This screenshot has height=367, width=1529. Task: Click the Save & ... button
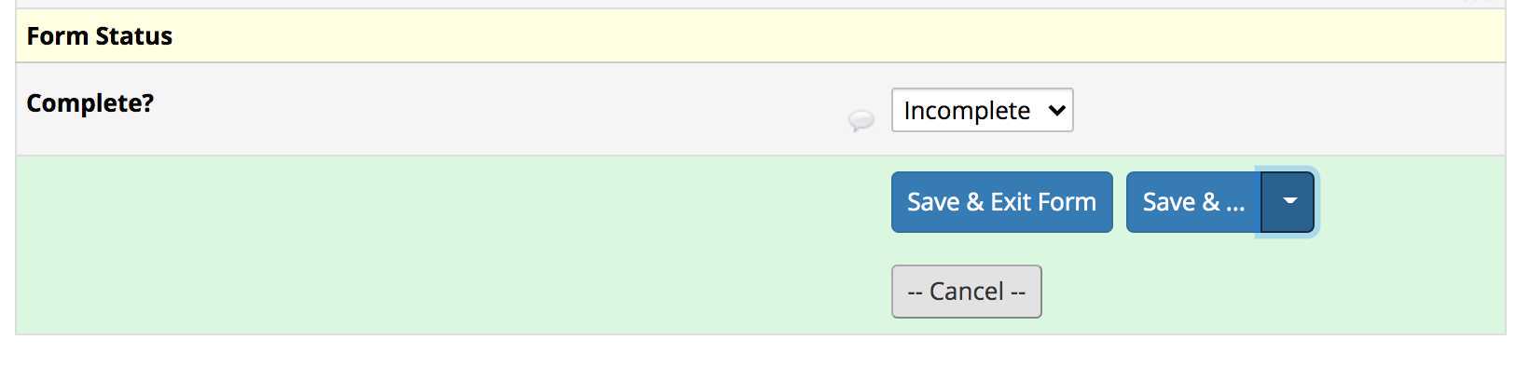point(1193,202)
